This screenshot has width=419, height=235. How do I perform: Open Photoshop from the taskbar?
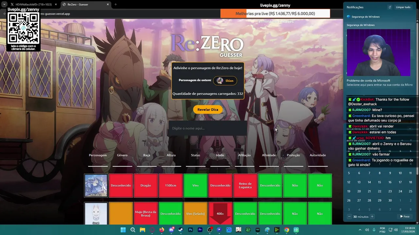pyautogui.click(x=191, y=230)
